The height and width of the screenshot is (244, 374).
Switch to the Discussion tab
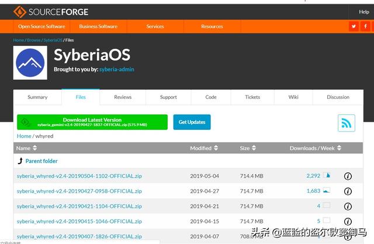point(338,97)
